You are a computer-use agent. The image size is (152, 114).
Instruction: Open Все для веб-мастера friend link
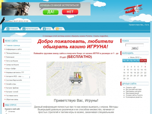(x=134, y=89)
